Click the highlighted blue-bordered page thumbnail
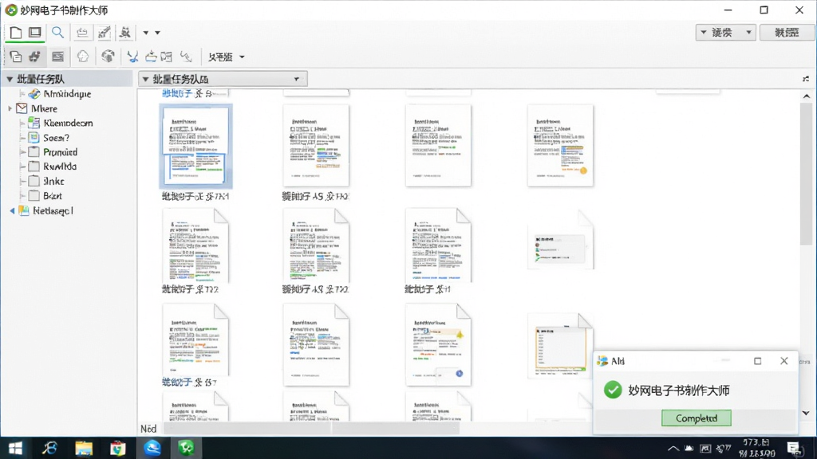817x459 pixels. point(196,146)
